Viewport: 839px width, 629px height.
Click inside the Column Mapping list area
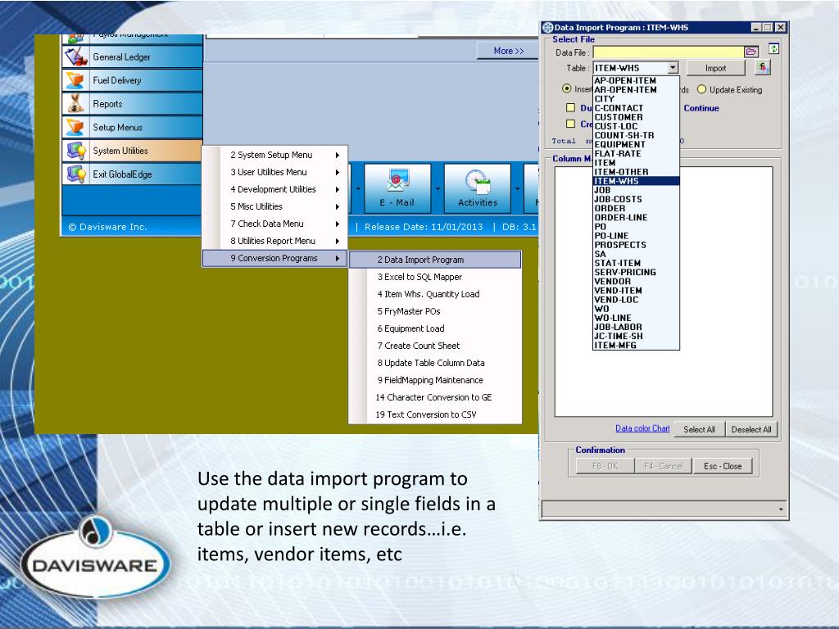pyautogui.click(x=664, y=292)
